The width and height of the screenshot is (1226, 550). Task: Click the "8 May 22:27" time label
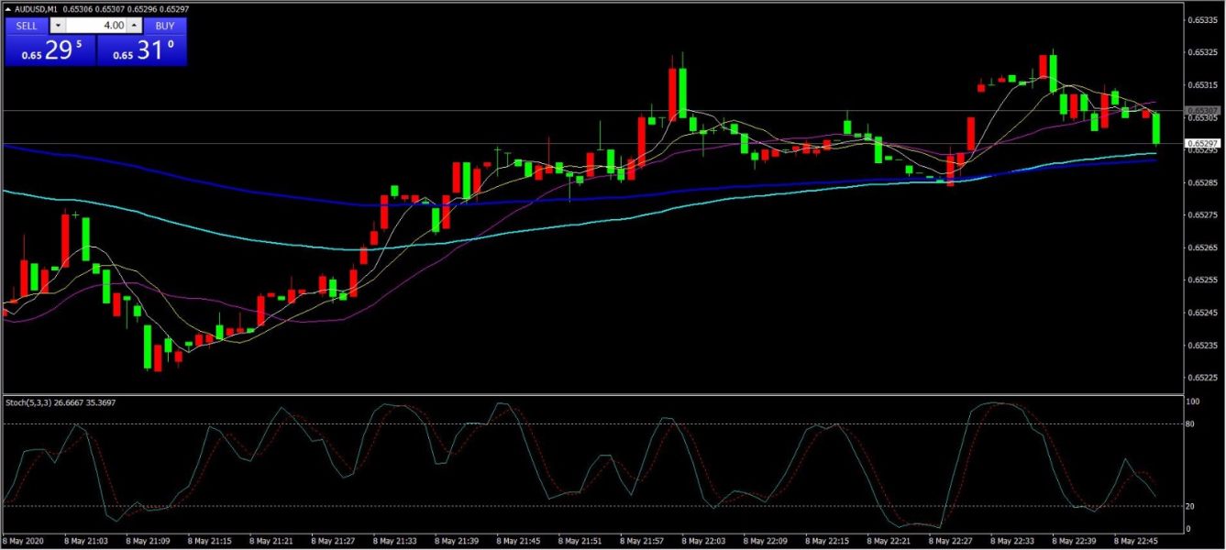[953, 541]
